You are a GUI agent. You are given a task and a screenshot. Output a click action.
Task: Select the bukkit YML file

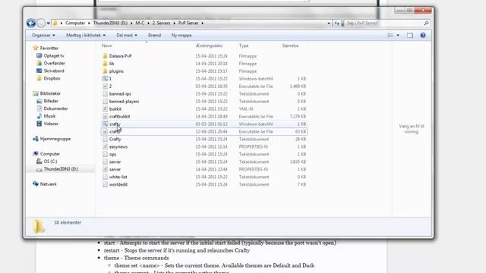[x=204, y=109]
